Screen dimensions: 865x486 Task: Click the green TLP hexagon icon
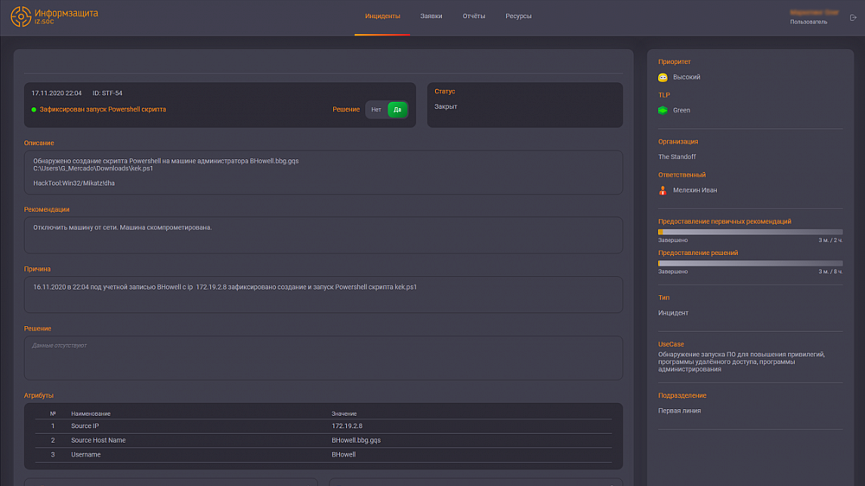pos(663,111)
